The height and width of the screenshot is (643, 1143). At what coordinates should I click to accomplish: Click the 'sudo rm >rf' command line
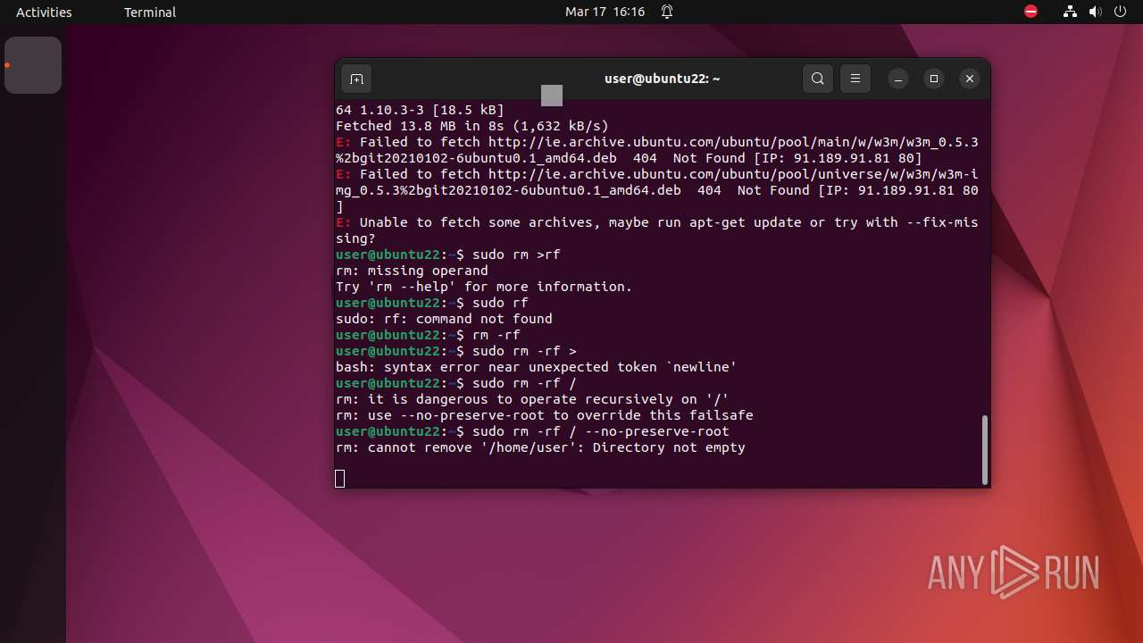coord(448,255)
